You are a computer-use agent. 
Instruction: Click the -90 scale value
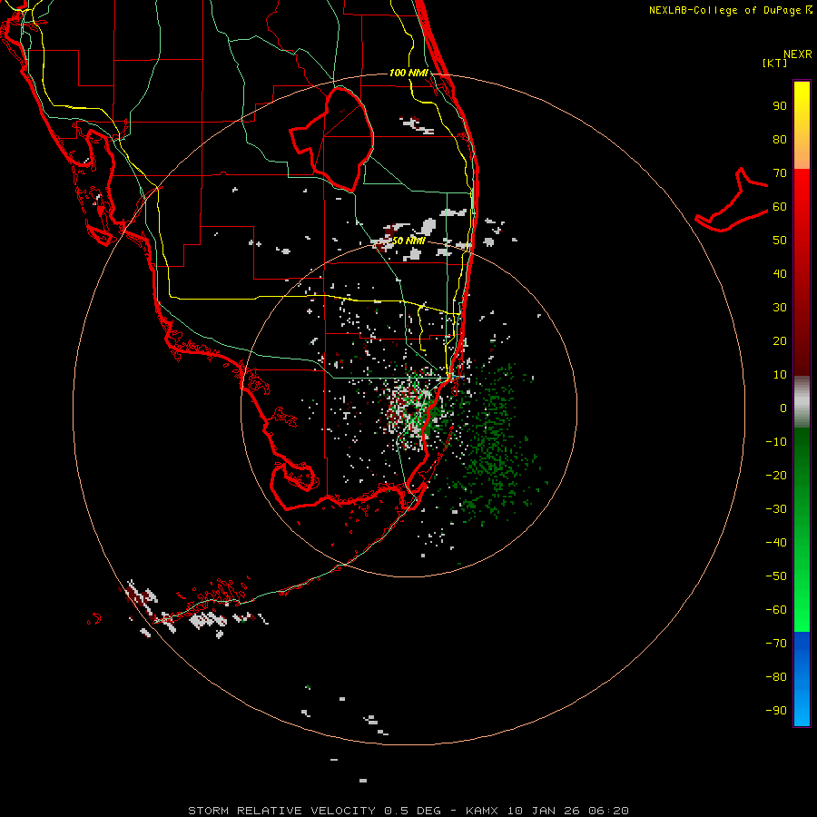point(776,710)
